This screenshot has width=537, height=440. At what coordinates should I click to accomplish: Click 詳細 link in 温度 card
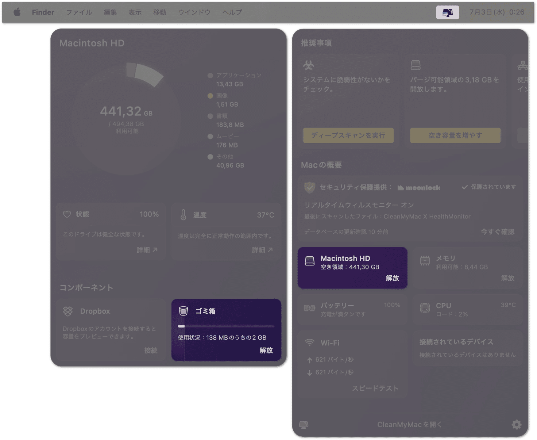(x=262, y=250)
